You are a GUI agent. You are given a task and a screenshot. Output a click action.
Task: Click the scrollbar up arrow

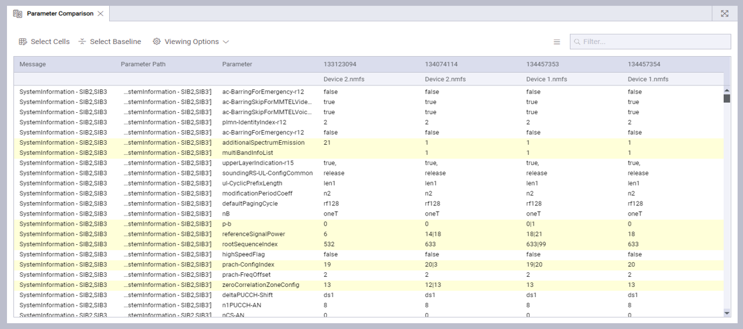[x=726, y=91]
